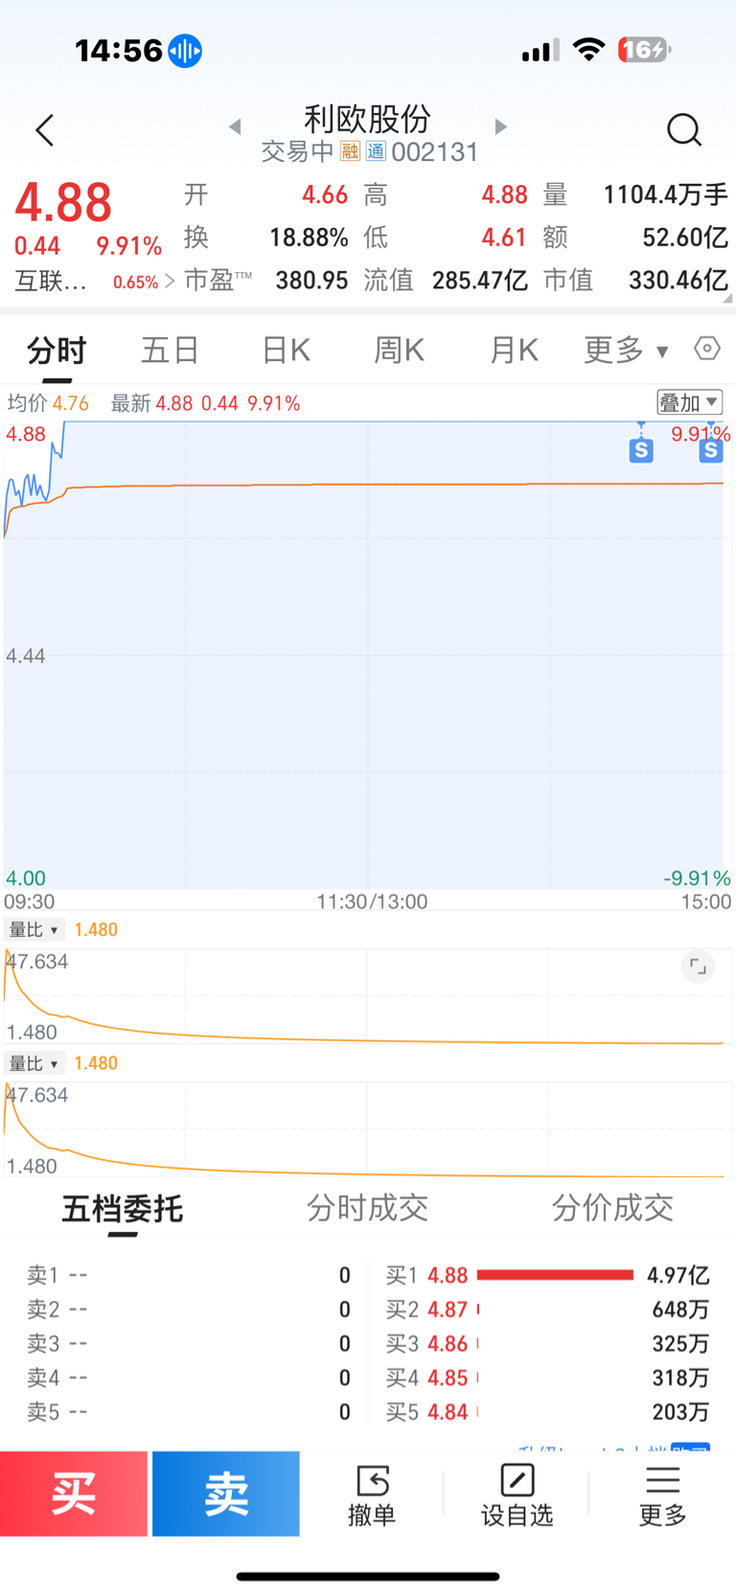This screenshot has width=736, height=1595.
Task: Tap the red 买 buy button
Action: click(x=74, y=1493)
